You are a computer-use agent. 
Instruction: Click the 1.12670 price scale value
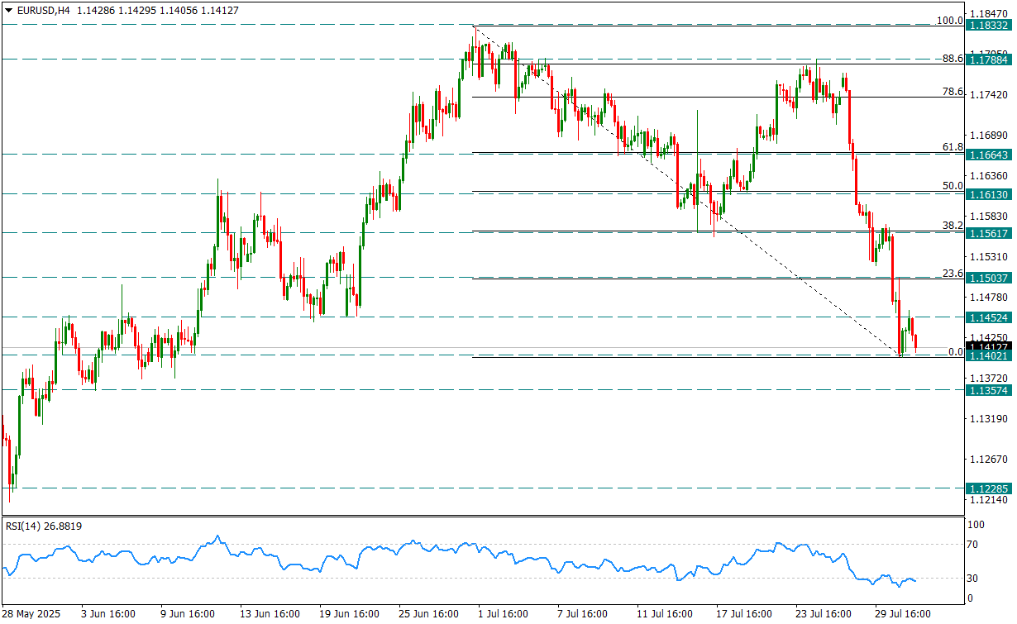tap(991, 459)
